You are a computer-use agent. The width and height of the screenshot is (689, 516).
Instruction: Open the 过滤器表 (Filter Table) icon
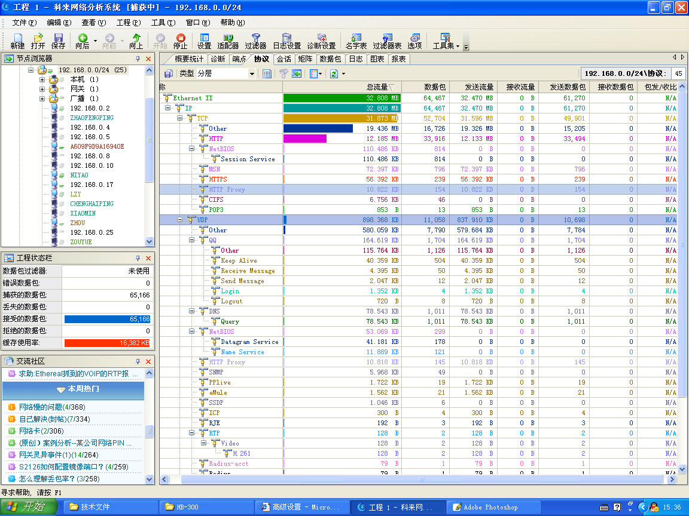coord(387,41)
